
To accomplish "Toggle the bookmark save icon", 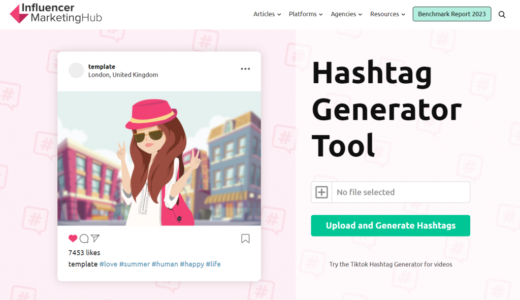I will [x=245, y=239].
